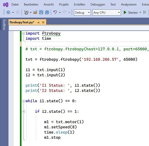Viewport: 149px width, 146px height.
Task: Expand the Starten button dropdown arrow
Action: tap(140, 12)
